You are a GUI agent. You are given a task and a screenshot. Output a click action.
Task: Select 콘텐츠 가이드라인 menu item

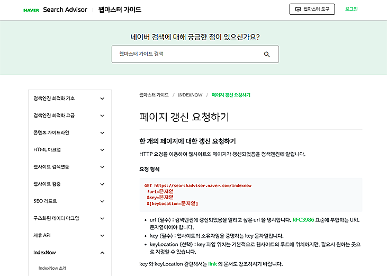point(51,132)
